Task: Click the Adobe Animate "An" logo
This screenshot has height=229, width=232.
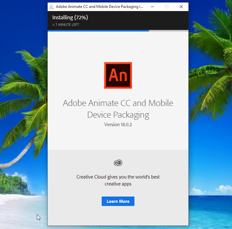Action: (x=118, y=75)
